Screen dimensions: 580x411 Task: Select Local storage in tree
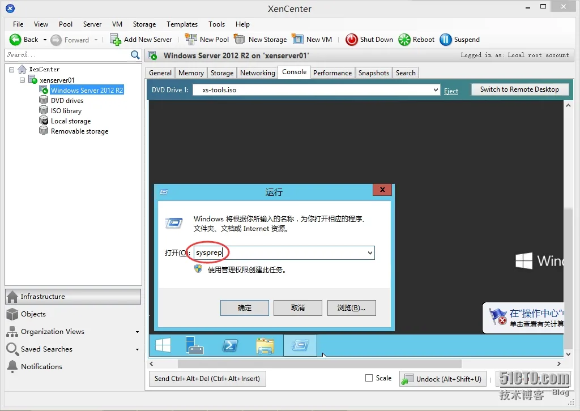(x=71, y=121)
